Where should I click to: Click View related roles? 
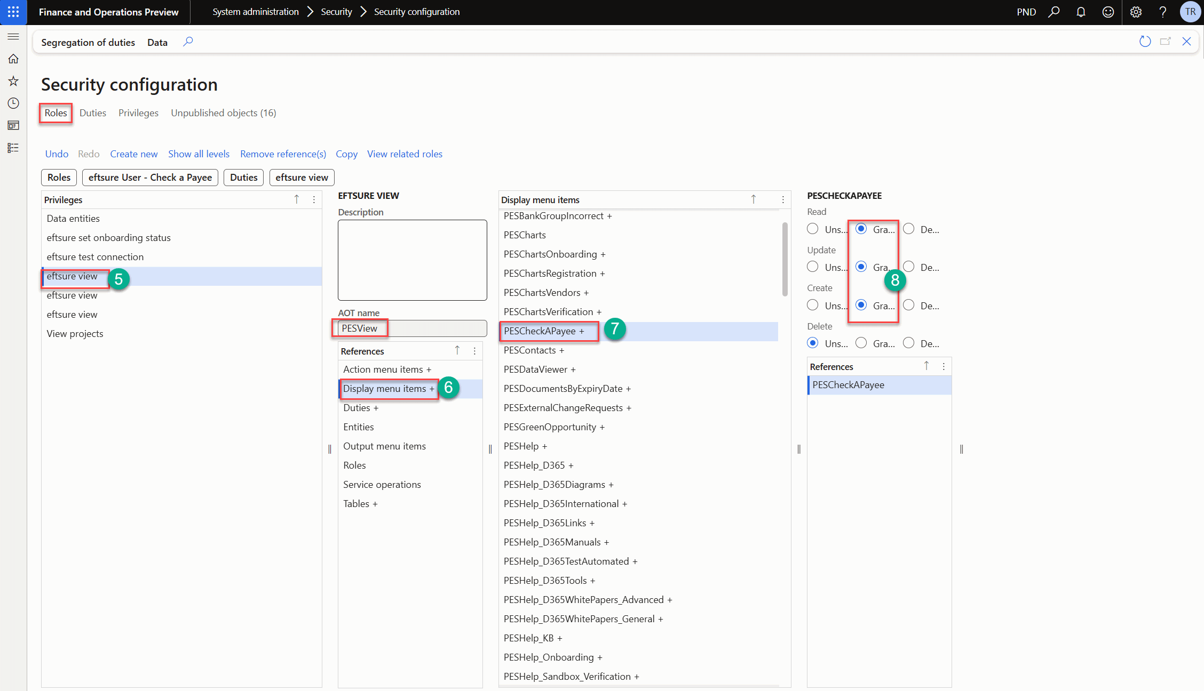coord(405,154)
